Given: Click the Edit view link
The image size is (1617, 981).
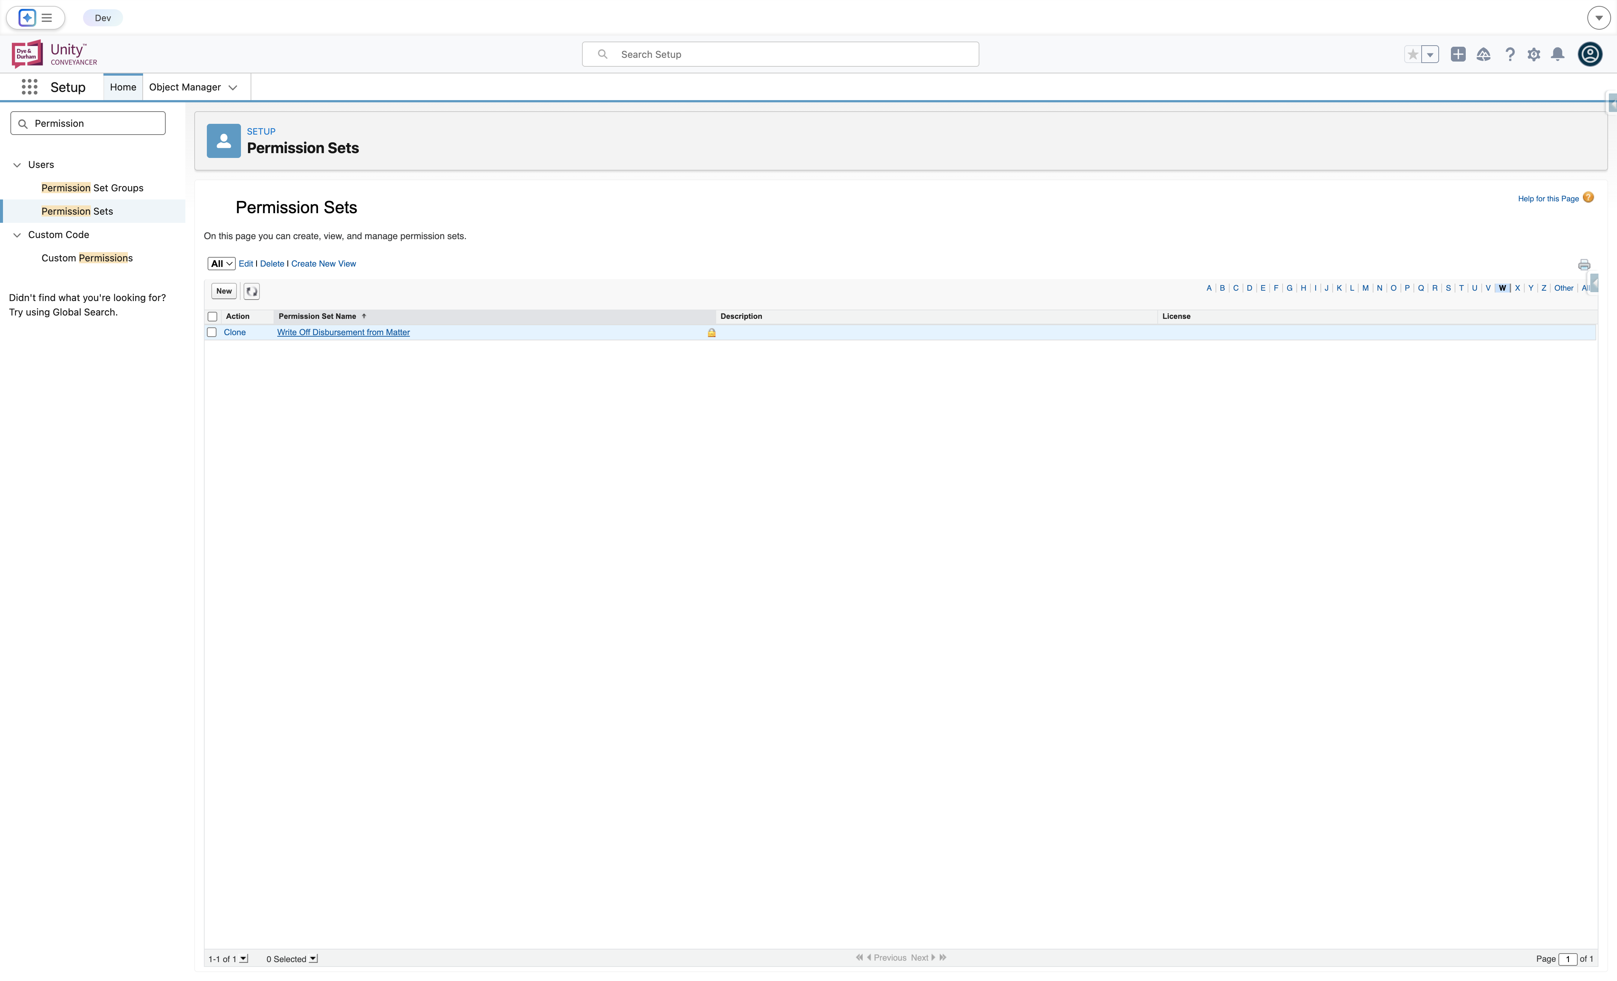Looking at the screenshot, I should (x=245, y=264).
